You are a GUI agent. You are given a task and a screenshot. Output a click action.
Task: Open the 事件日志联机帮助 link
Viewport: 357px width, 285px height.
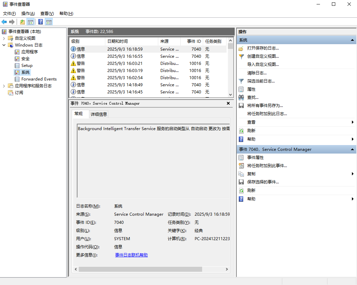tap(131, 255)
